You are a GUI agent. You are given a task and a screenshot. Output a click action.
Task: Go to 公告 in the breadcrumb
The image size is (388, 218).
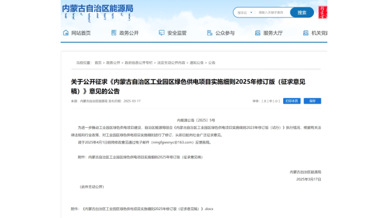212,63
